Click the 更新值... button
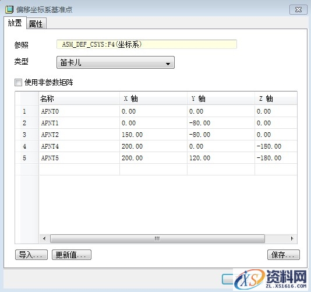 point(72,255)
